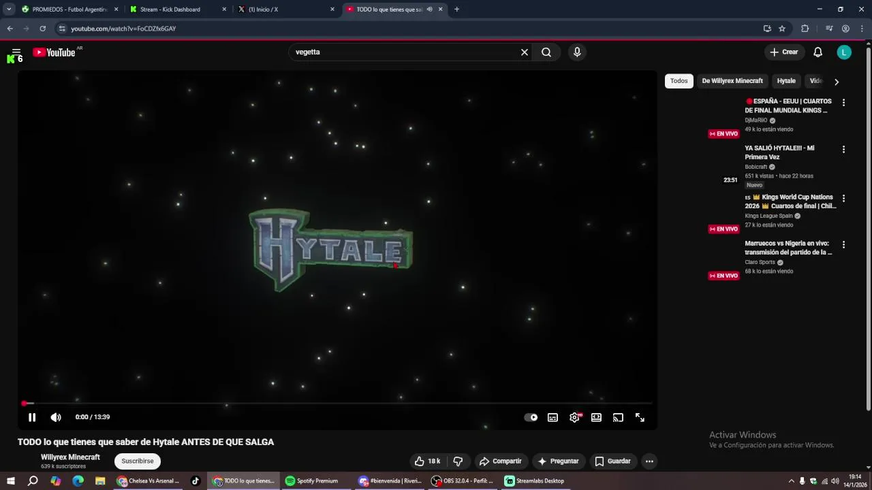Click the address bar URL
The width and height of the screenshot is (872, 490).
[x=123, y=29]
